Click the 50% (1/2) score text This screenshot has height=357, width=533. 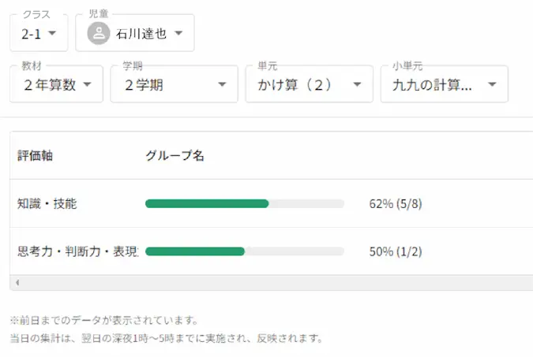click(396, 251)
